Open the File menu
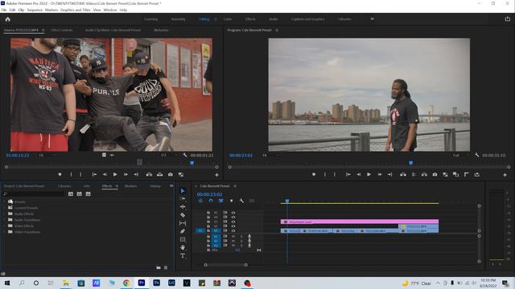515x289 pixels. (x=4, y=10)
